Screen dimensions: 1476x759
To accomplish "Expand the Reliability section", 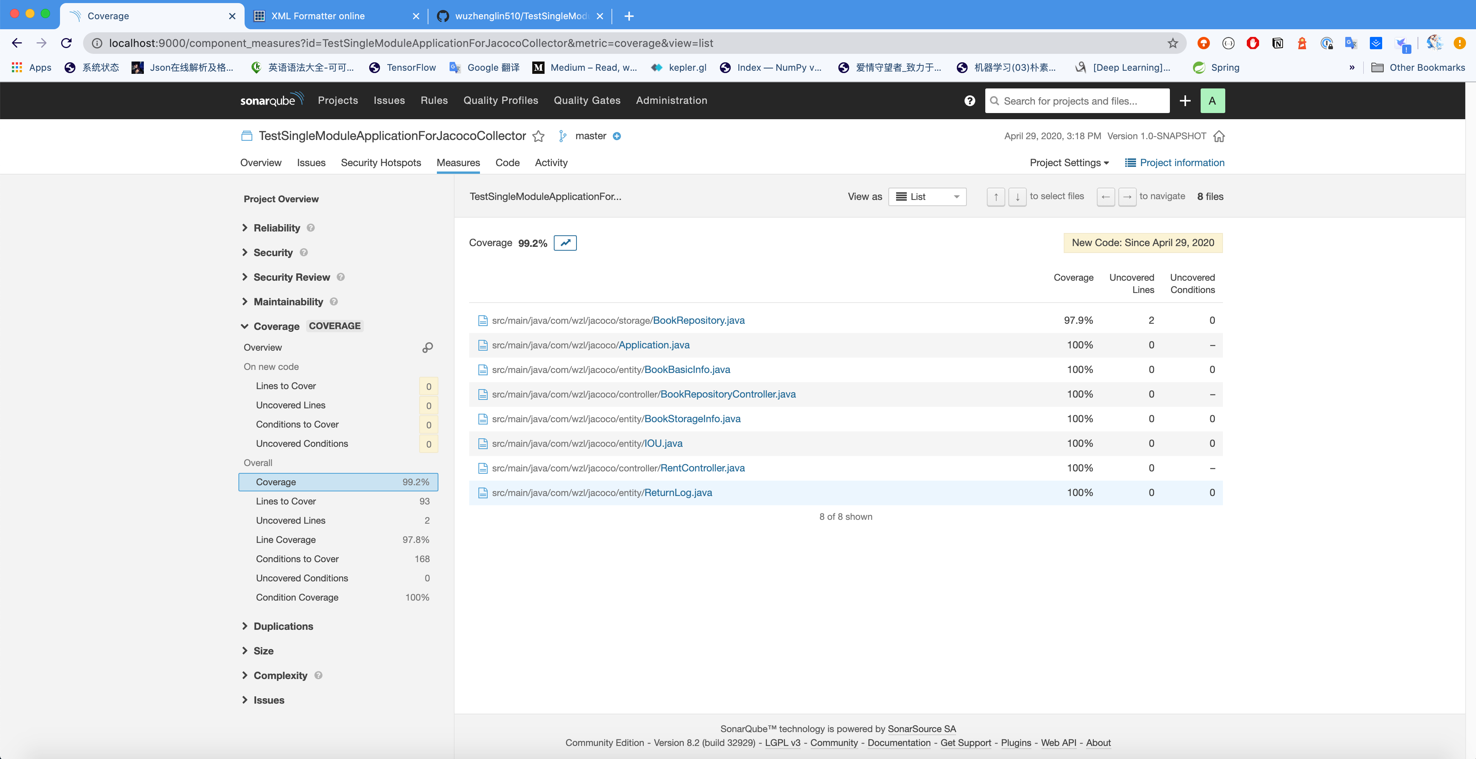I will click(x=276, y=228).
